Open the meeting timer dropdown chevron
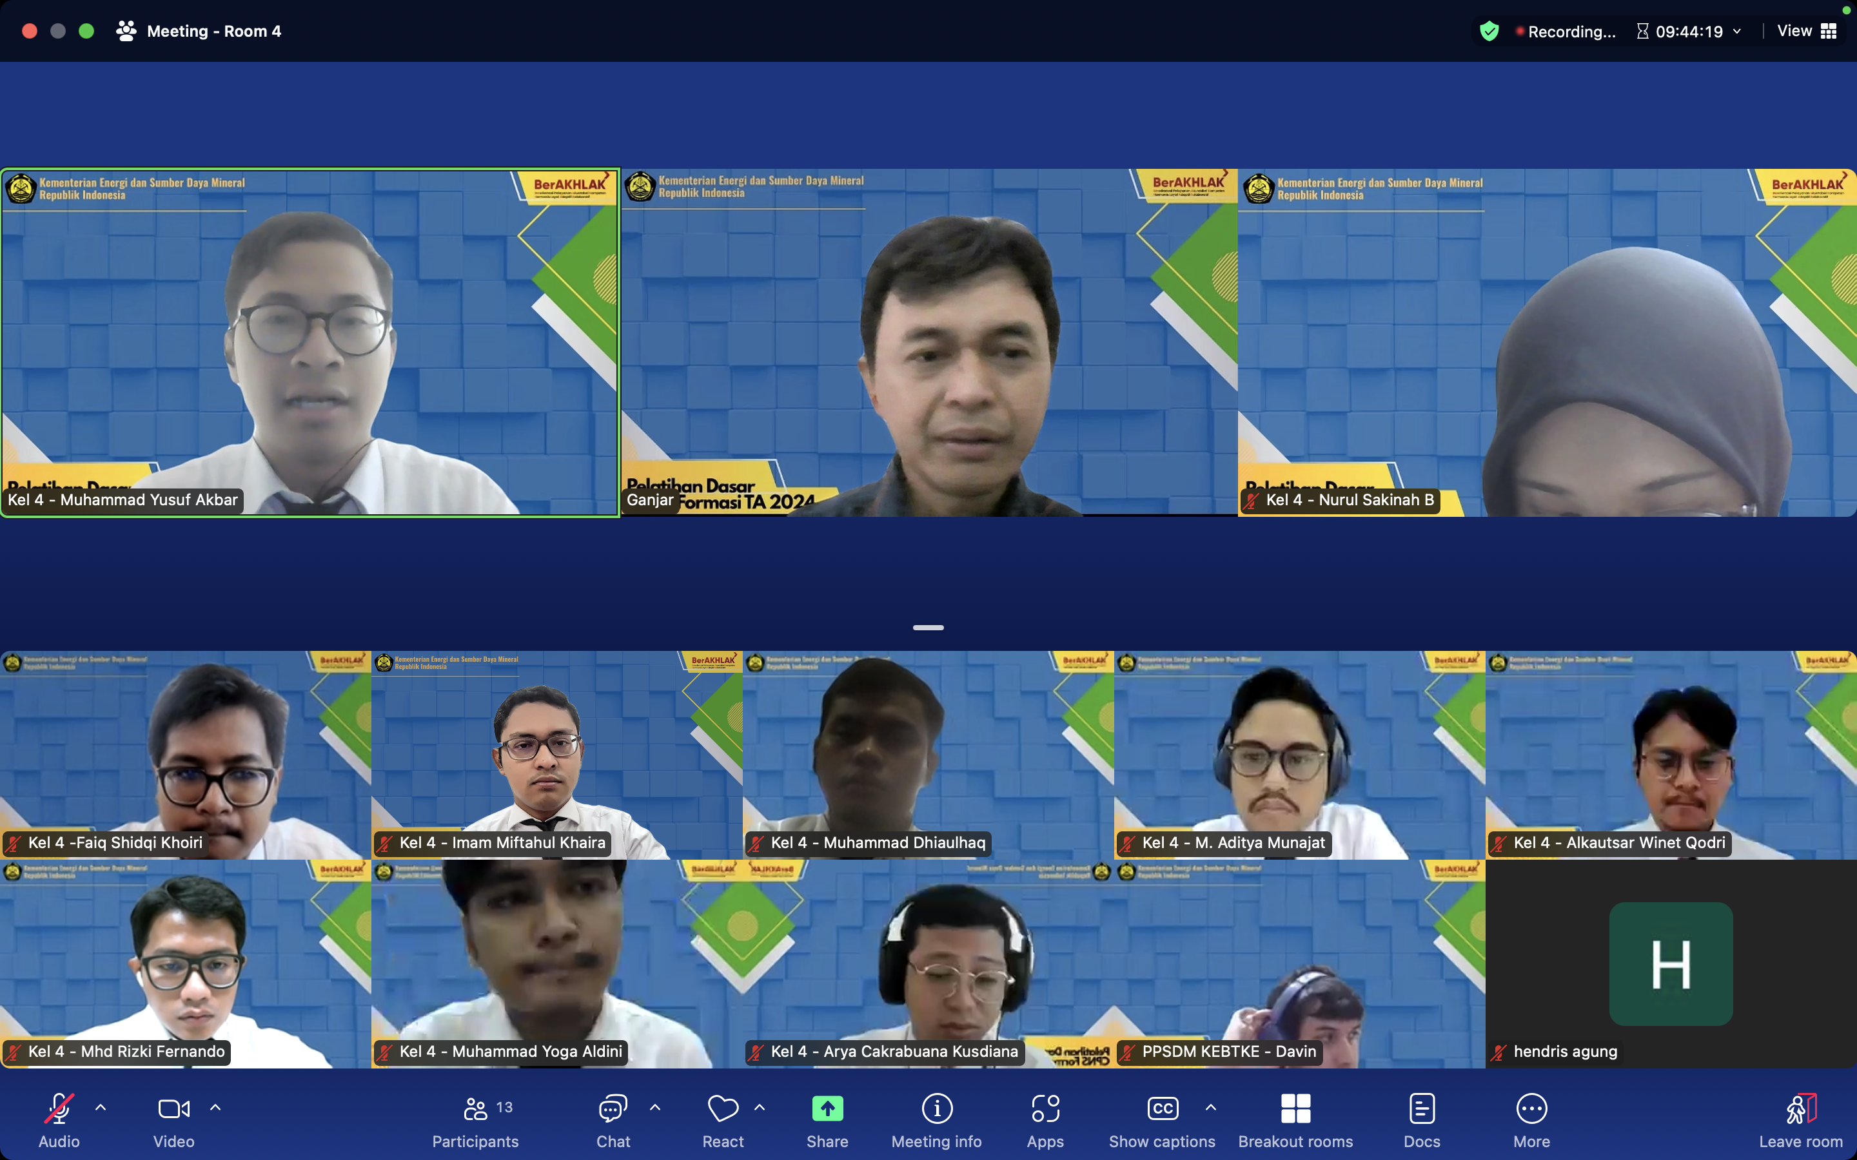The width and height of the screenshot is (1857, 1160). [x=1737, y=32]
